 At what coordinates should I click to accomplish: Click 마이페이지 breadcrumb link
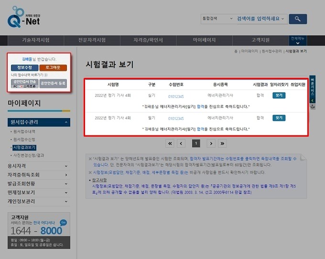click(x=249, y=51)
